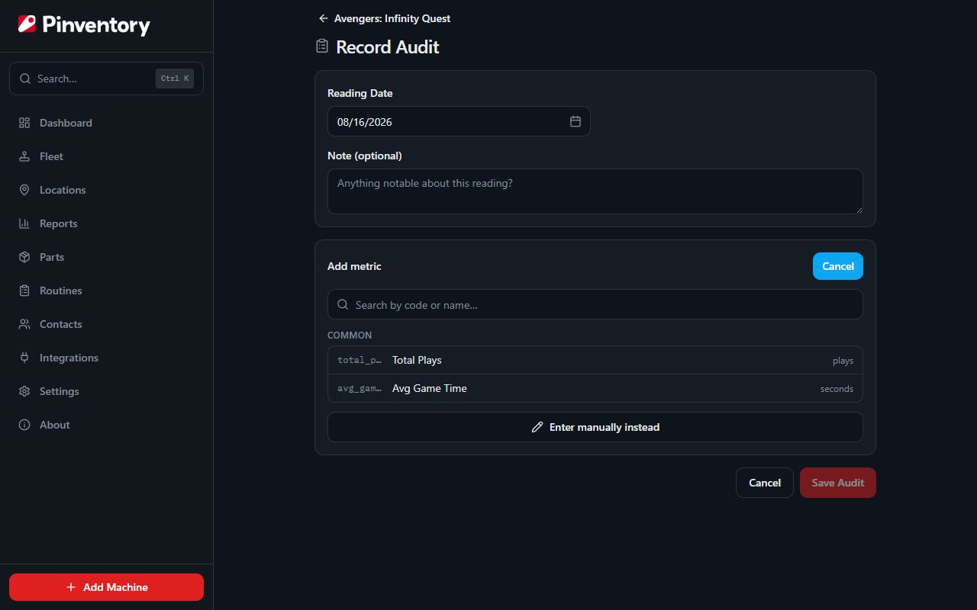Click the Fleet joystick icon
The height and width of the screenshot is (610, 977).
[x=24, y=156]
